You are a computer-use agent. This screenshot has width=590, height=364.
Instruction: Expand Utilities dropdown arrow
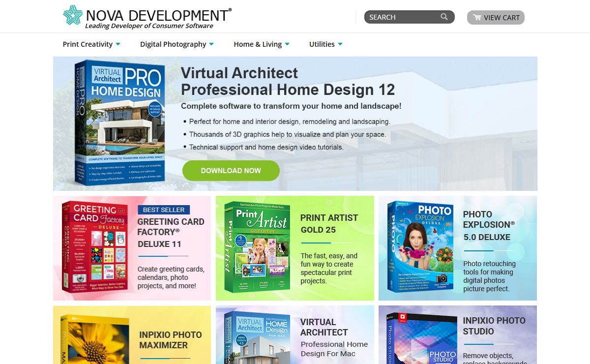(340, 44)
